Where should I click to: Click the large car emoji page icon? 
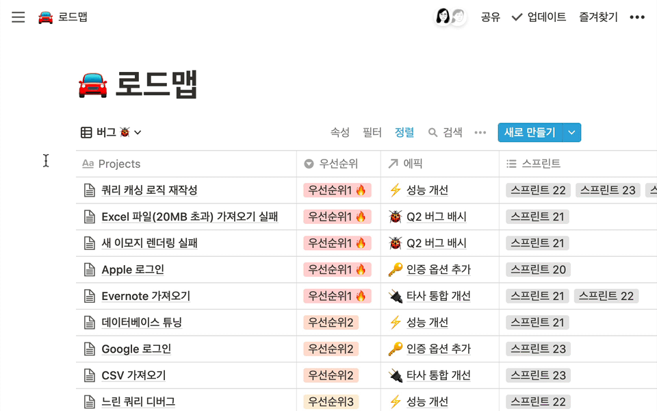tap(93, 86)
